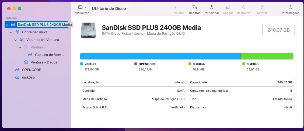Click the dimmed Ventura volume icon
This screenshot has height=131, width=304.
click(x=26, y=47)
